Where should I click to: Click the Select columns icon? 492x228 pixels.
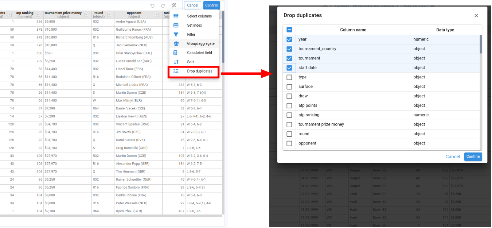pos(176,16)
